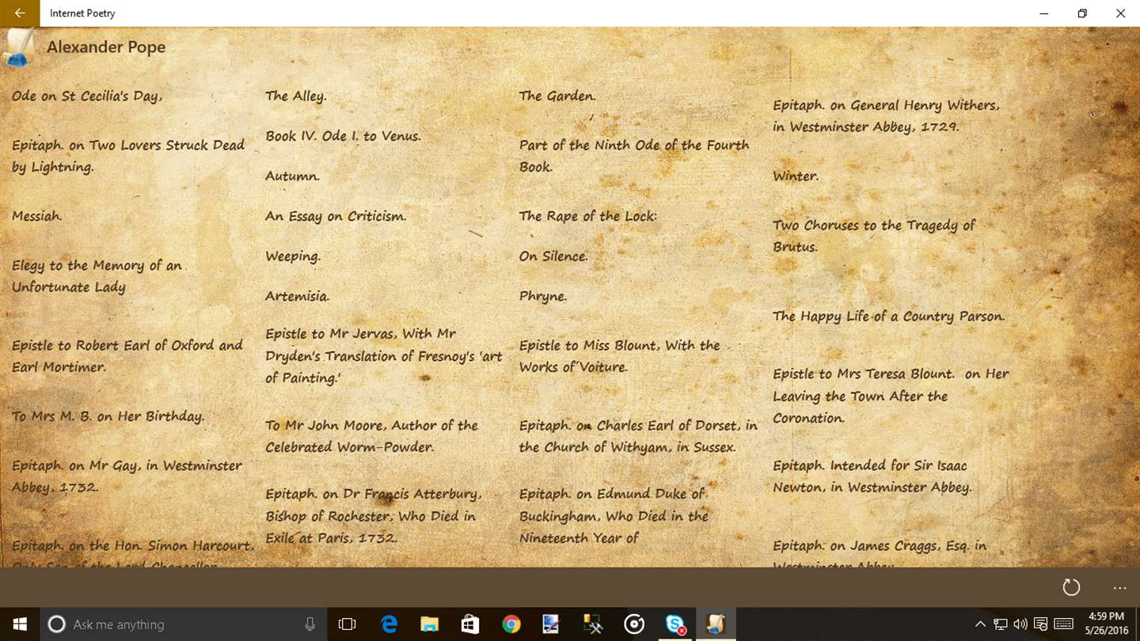Open Epitaph on Dr Francis Atterbury
This screenshot has width=1140, height=641.
coord(373,516)
